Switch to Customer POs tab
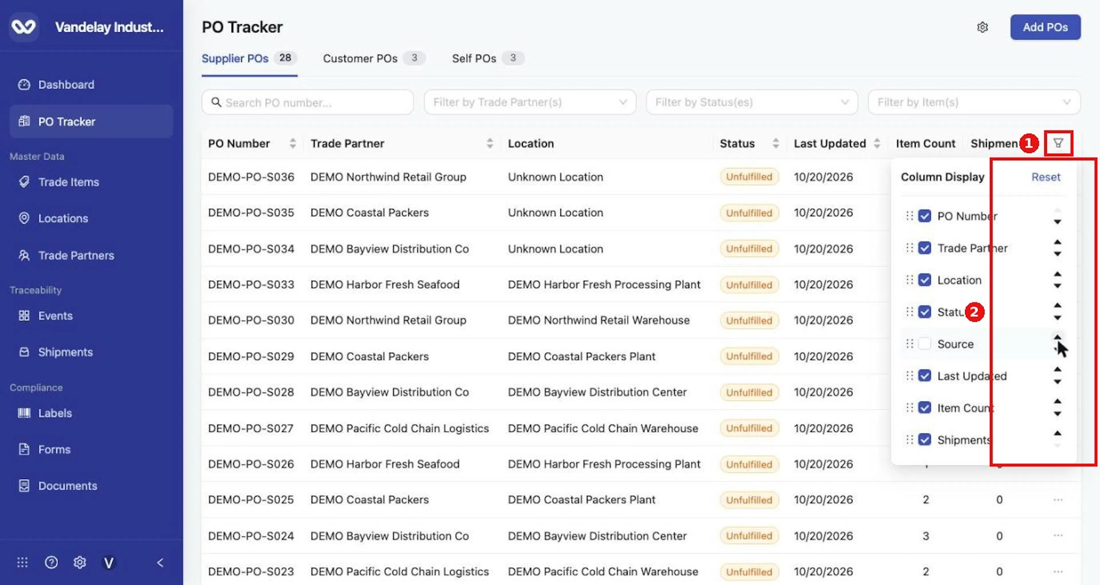 (x=374, y=58)
